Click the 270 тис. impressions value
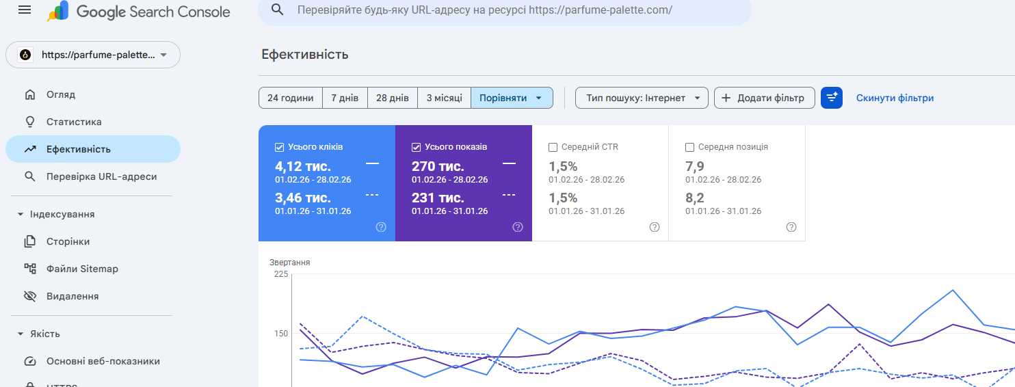Screen dimensions: 1015x387 pos(438,166)
